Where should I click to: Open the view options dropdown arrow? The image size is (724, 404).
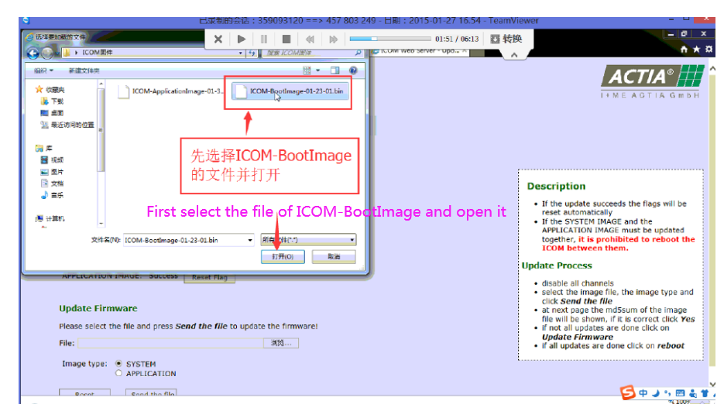click(317, 70)
